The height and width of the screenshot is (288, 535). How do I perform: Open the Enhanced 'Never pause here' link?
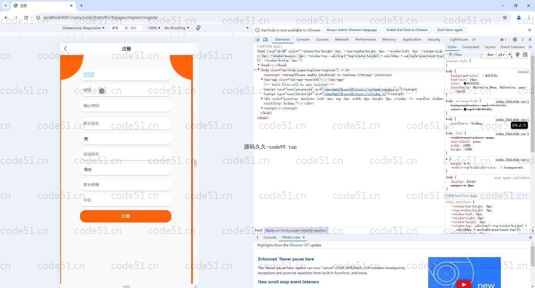(286, 259)
